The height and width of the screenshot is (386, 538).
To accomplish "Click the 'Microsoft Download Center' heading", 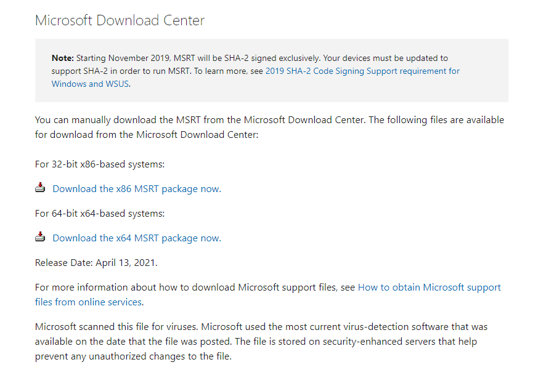I will tap(120, 20).
